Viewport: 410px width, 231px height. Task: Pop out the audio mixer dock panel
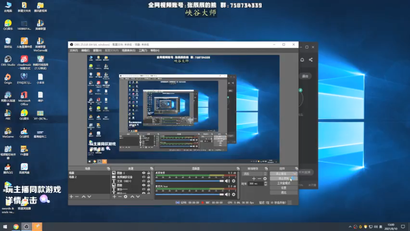tap(238, 169)
